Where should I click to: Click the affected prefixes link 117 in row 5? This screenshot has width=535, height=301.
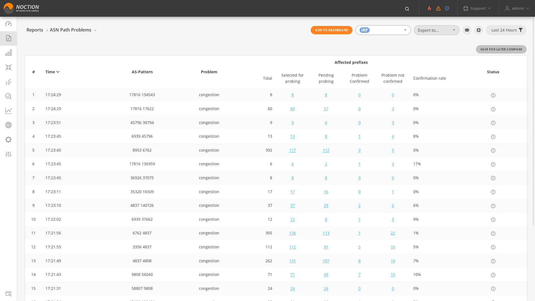point(293,150)
